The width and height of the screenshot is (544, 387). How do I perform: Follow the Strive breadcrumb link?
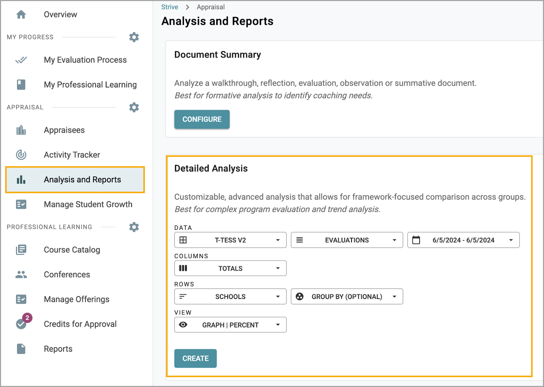[170, 7]
